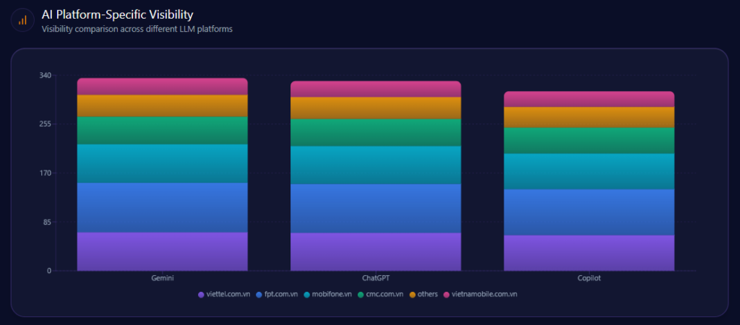Click the orange others legend dot
Image resolution: width=740 pixels, height=325 pixels.
[x=413, y=295]
